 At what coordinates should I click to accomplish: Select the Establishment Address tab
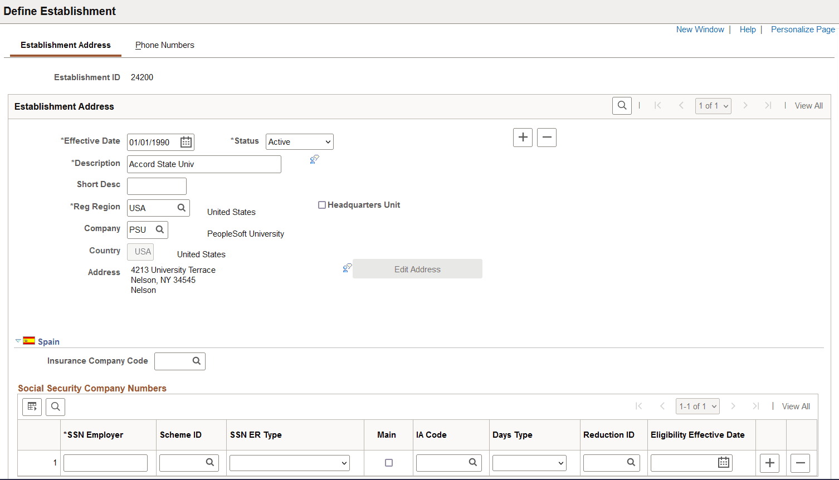(x=66, y=45)
